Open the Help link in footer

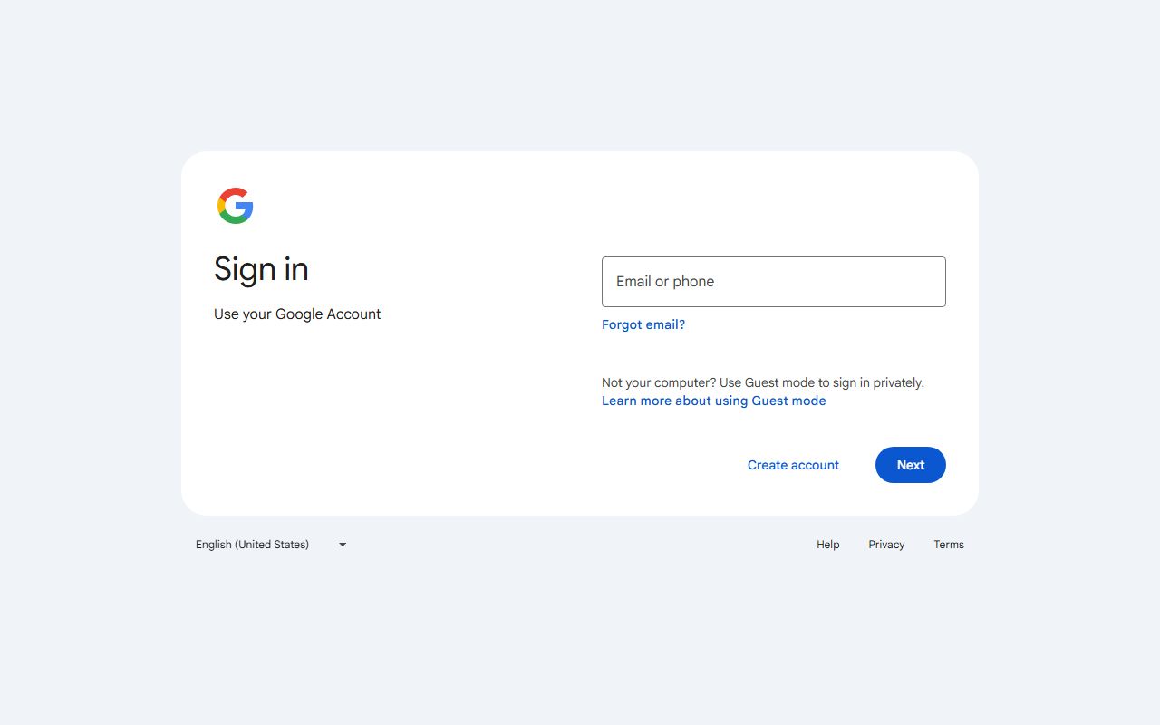tap(827, 545)
